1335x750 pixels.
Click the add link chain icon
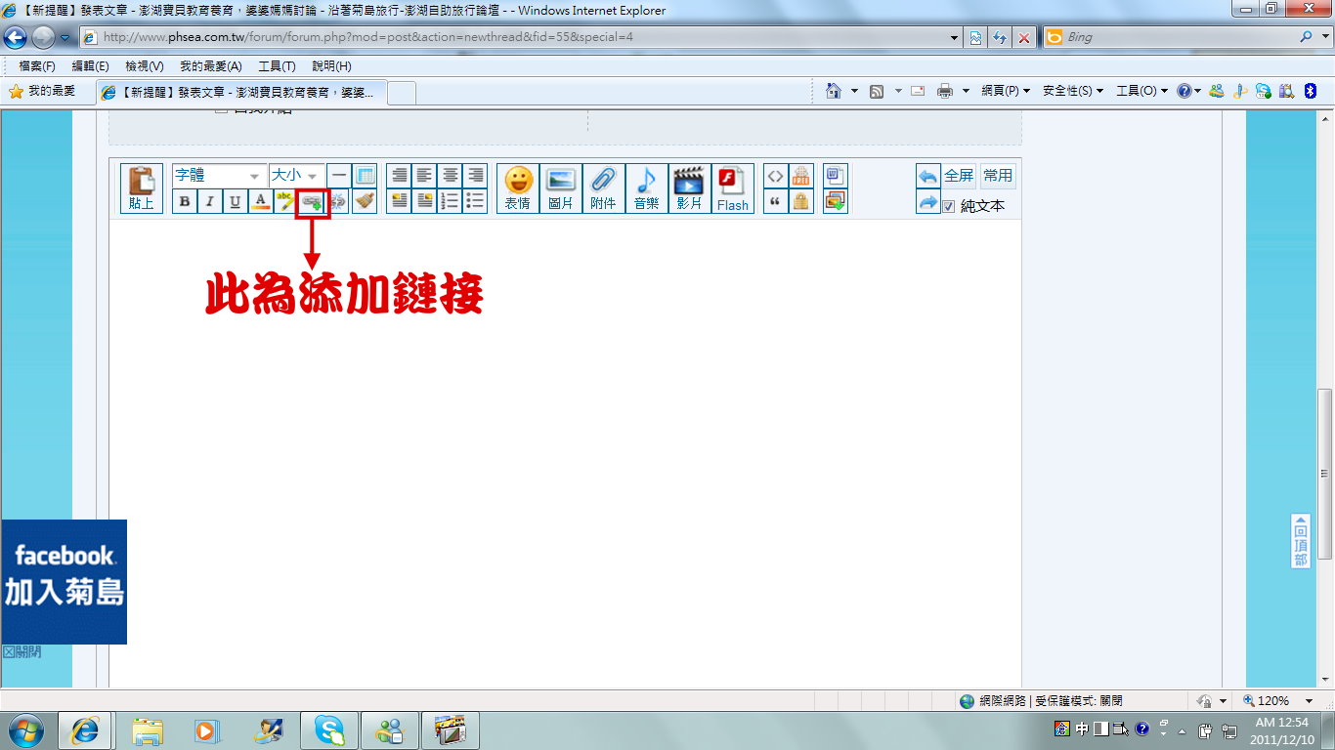coord(313,202)
